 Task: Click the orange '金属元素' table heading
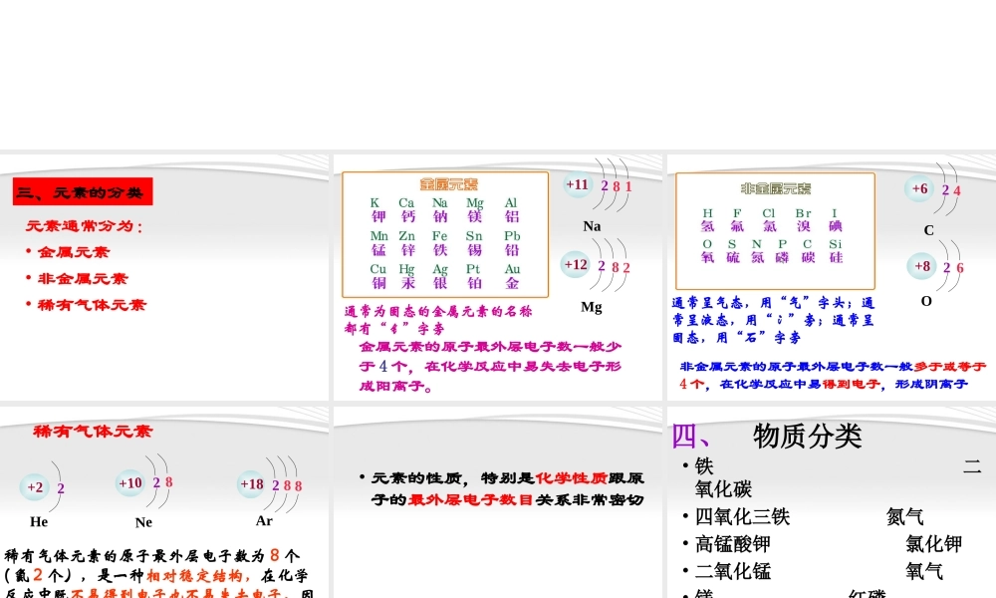click(448, 184)
